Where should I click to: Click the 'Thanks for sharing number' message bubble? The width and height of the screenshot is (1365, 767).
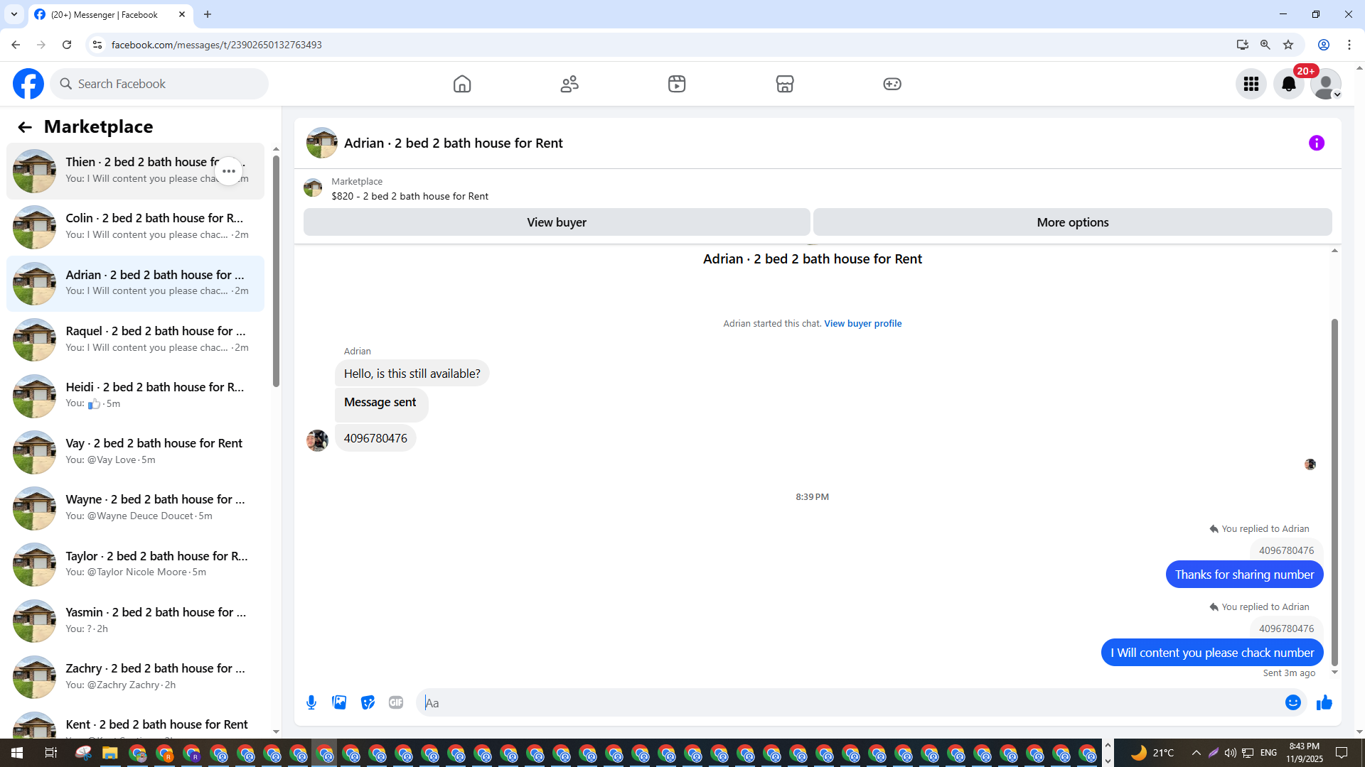coord(1244,575)
